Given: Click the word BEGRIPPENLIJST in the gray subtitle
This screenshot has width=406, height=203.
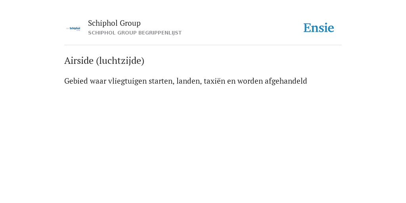Looking at the screenshot, I should pos(160,33).
